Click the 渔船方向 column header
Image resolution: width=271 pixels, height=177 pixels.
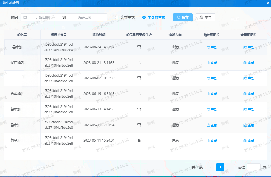pos(175,35)
